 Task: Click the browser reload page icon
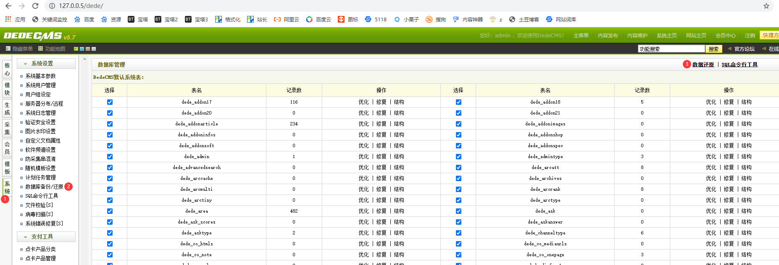pyautogui.click(x=35, y=6)
